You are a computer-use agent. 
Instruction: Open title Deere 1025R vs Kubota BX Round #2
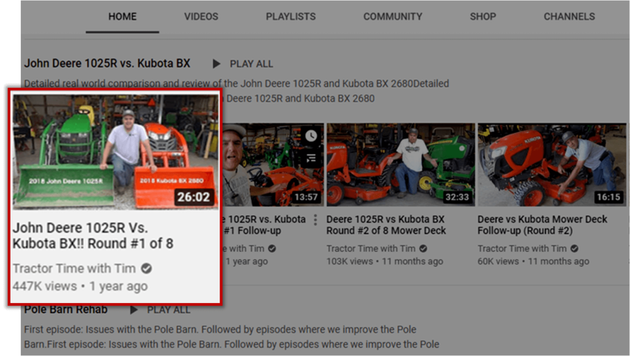pos(386,225)
